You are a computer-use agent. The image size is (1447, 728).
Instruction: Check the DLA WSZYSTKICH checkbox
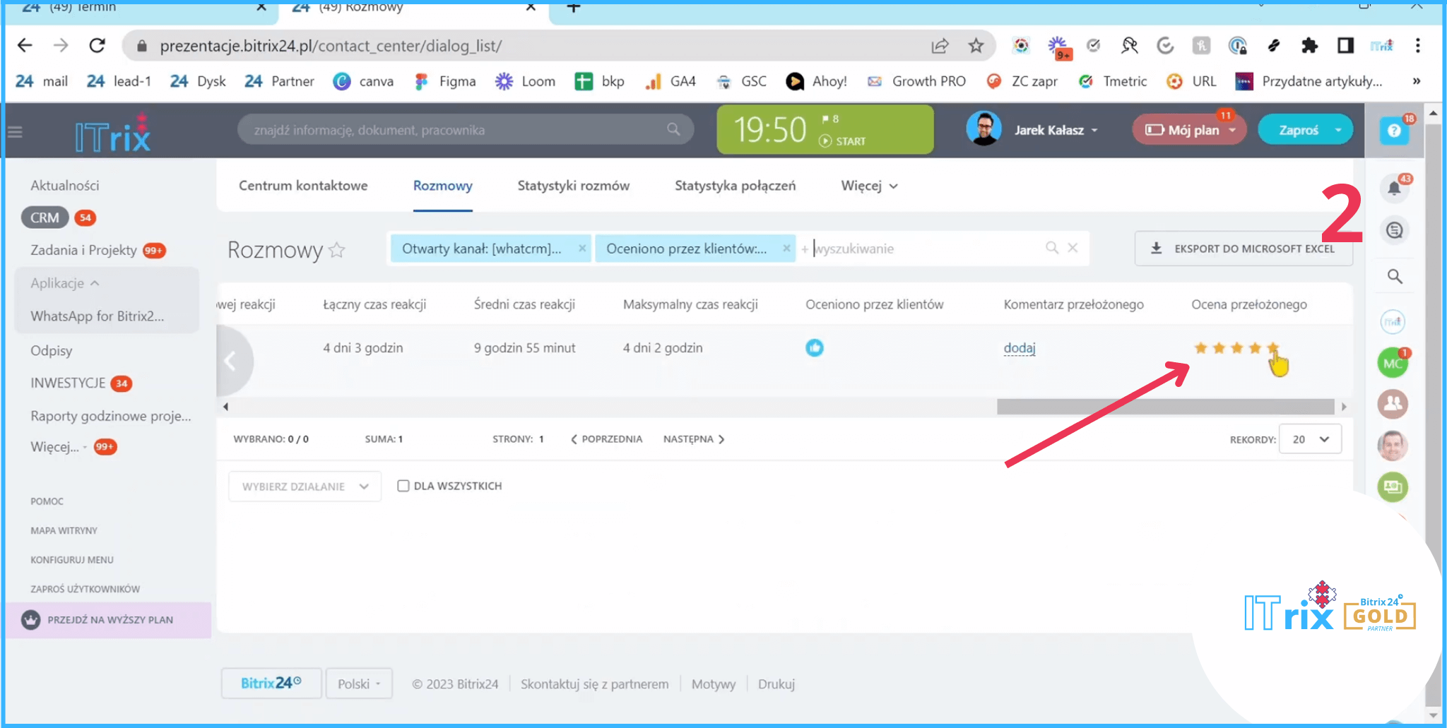click(x=403, y=486)
